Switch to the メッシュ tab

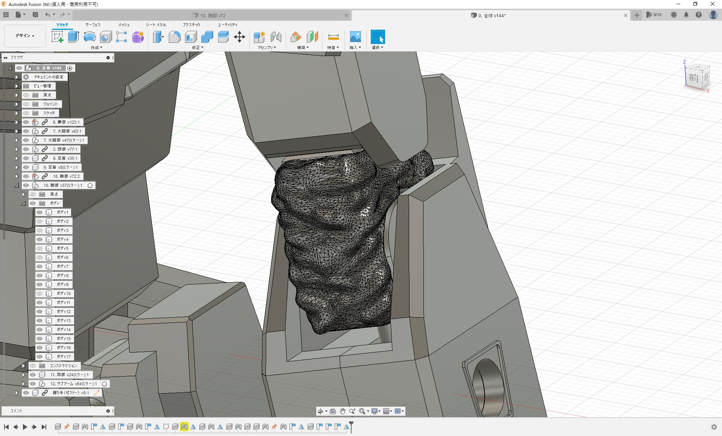pos(124,25)
